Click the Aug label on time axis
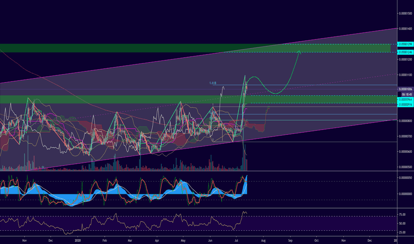This screenshot has height=244, width=414. (x=263, y=240)
